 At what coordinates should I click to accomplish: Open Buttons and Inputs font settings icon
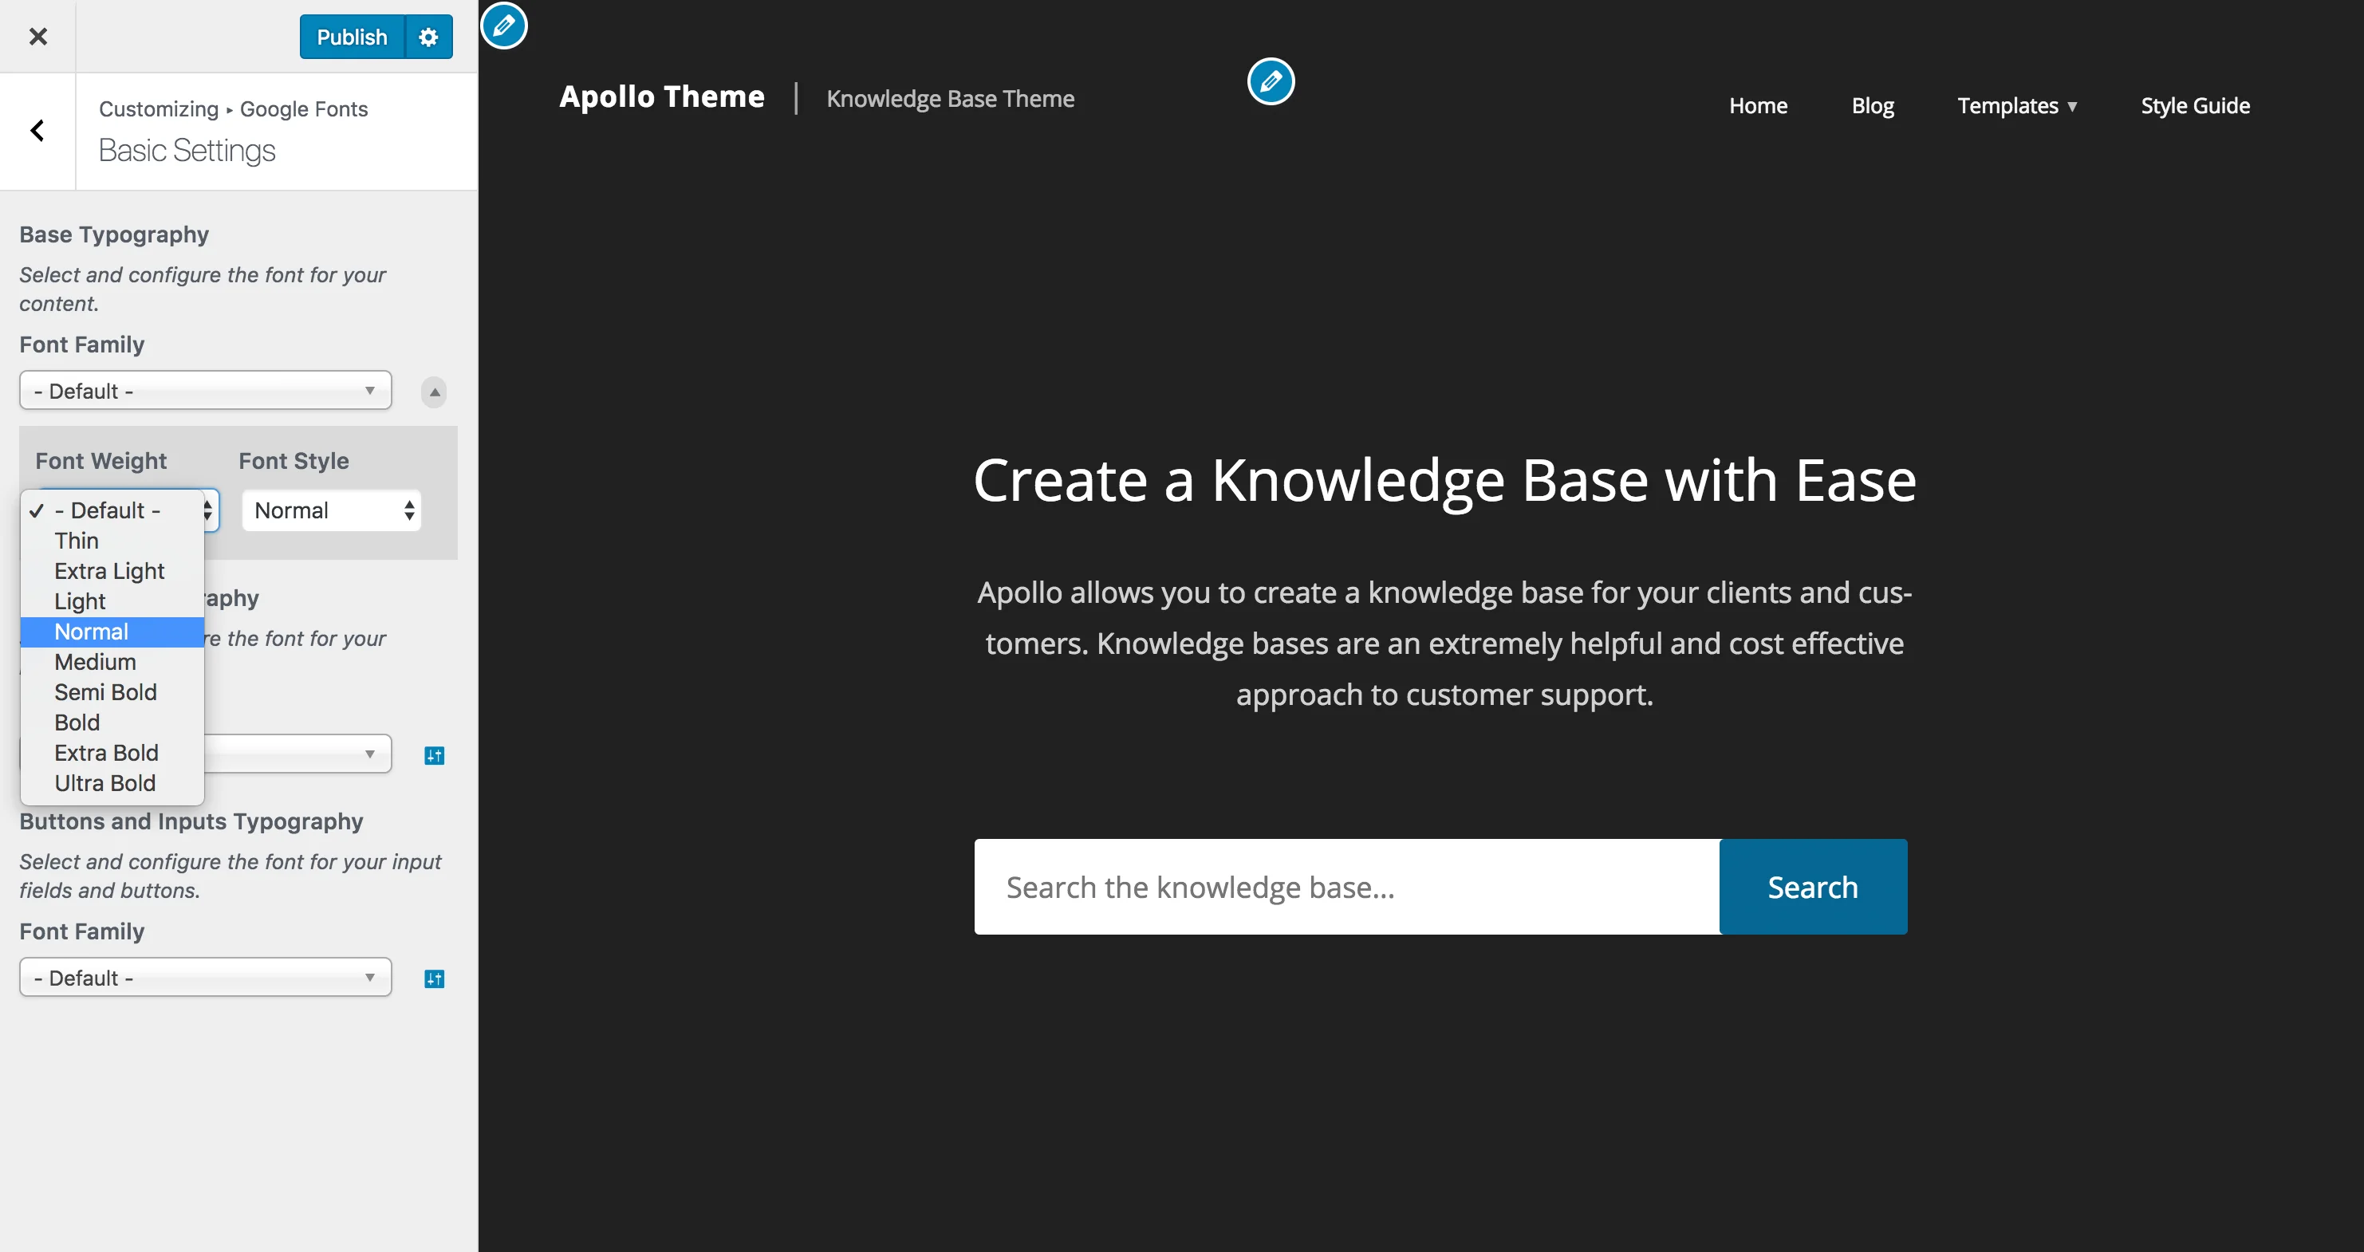point(434,978)
